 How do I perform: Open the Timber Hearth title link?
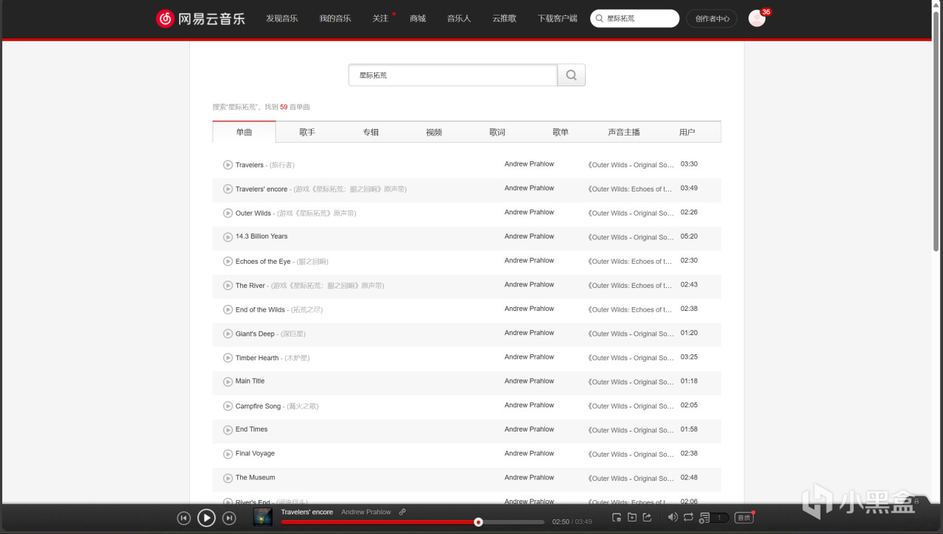257,358
